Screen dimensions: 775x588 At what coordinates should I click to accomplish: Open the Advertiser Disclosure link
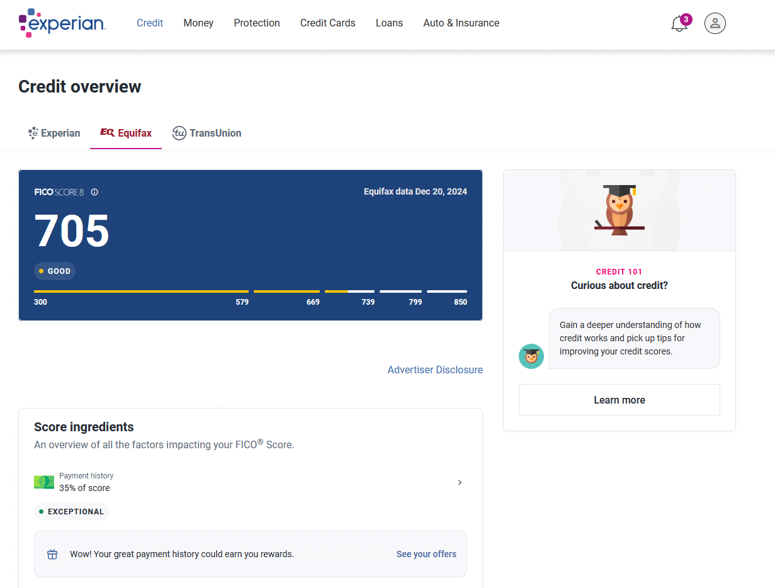tap(435, 370)
